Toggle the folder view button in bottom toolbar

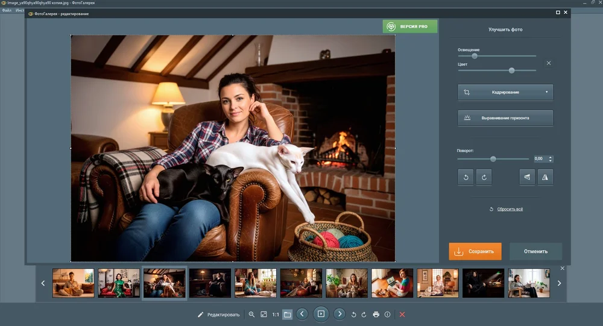(288, 315)
